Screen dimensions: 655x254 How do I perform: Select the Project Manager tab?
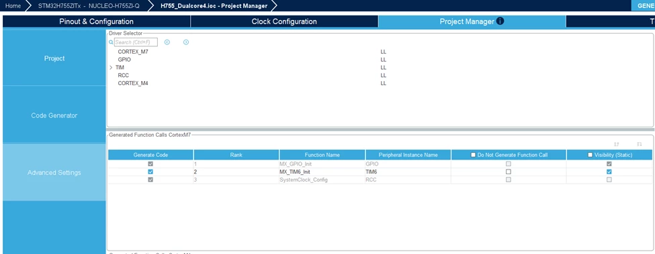[x=472, y=21]
